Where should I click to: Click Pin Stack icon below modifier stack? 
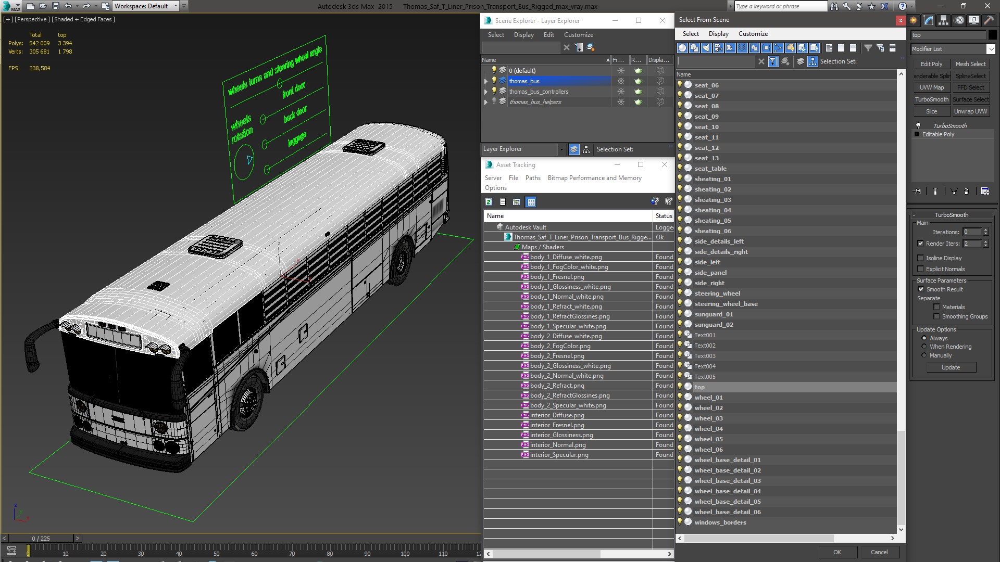pos(918,191)
